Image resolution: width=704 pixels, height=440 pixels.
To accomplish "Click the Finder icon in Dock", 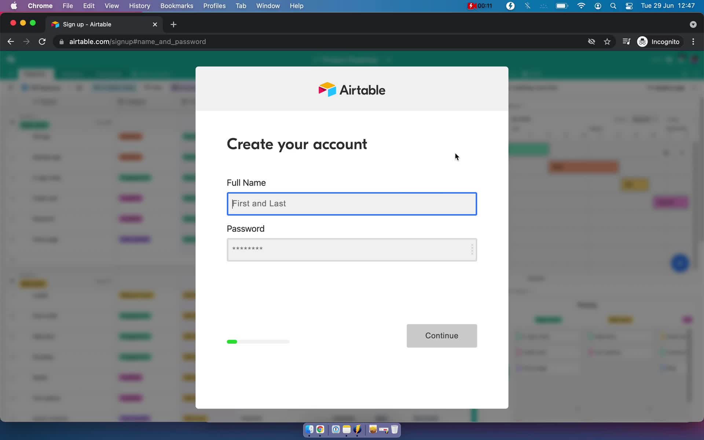I will (x=309, y=430).
